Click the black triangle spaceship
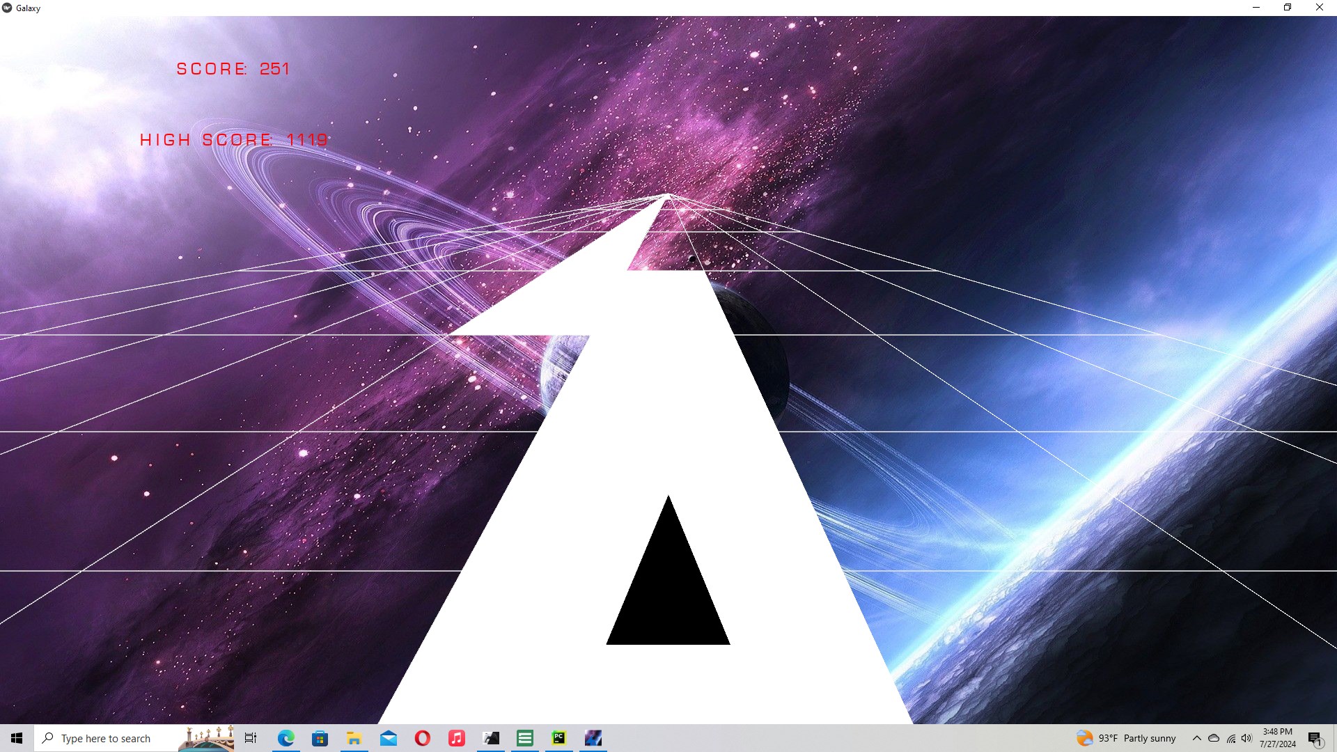This screenshot has width=1337, height=752. [668, 592]
